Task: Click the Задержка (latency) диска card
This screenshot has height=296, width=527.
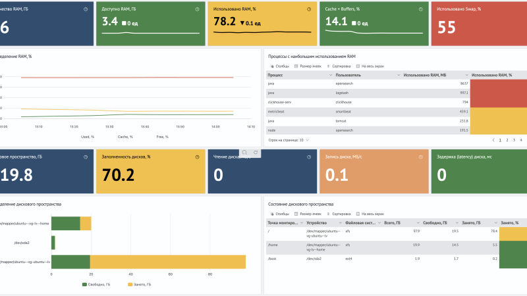Action: [x=479, y=172]
